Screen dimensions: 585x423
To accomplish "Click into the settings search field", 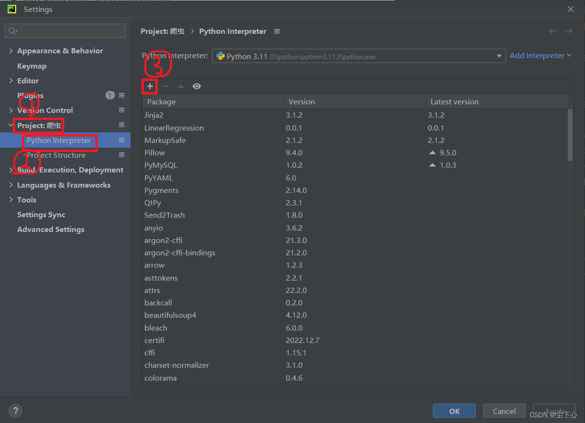I will tap(65, 31).
